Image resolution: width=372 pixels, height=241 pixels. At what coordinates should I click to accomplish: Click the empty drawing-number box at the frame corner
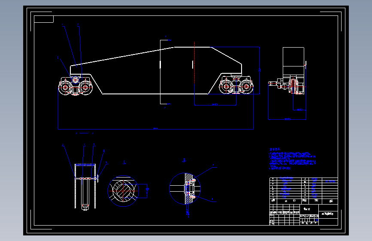pos(44,19)
